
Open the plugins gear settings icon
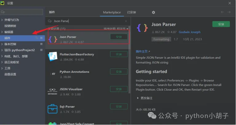coord(153,12)
